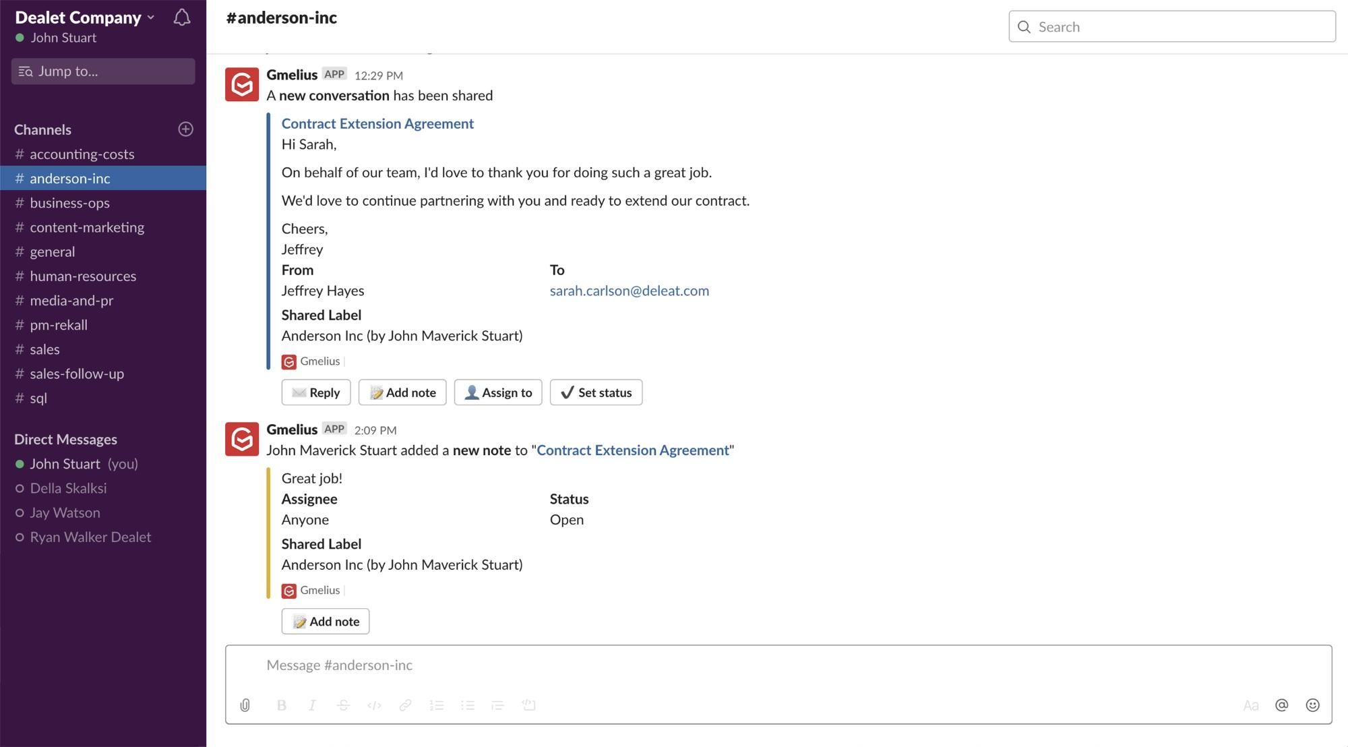The width and height of the screenshot is (1348, 747).
Task: Open the sarah.carlson@deleat.com email link
Action: click(x=630, y=291)
